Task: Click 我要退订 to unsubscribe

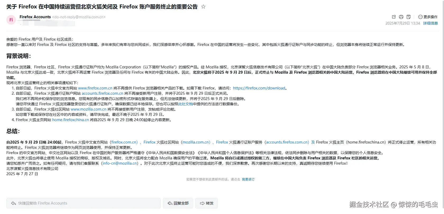Action: pos(248,179)
